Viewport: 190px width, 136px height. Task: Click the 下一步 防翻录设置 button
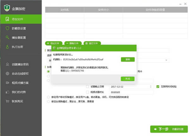click(x=169, y=129)
